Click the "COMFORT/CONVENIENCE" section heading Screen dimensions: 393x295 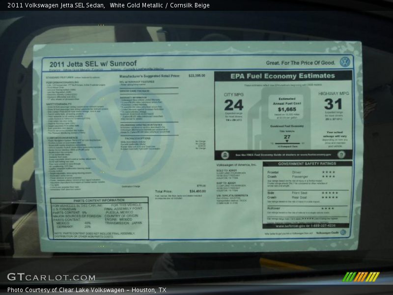coord(62,138)
